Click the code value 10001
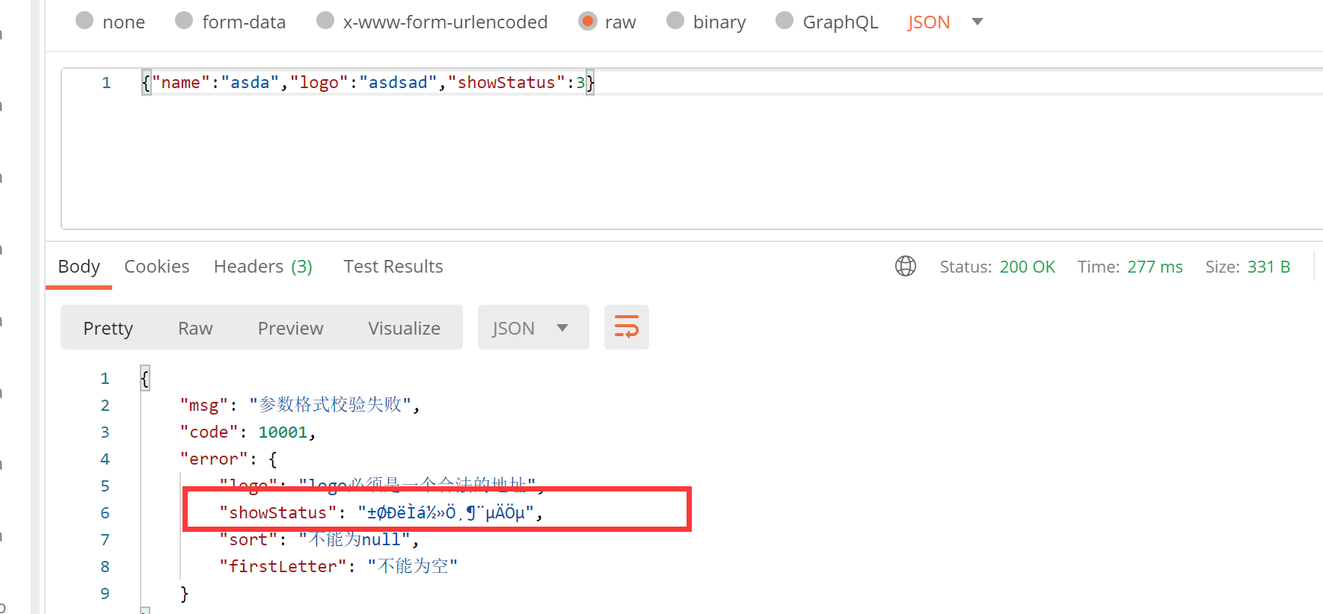Viewport: 1323px width, 614px height. pos(283,432)
